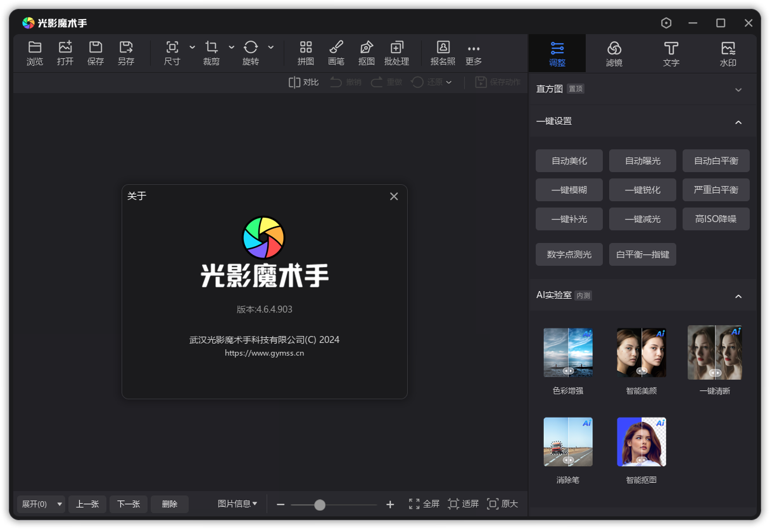Image resolution: width=770 pixels, height=529 pixels.
Task: Open the 智能美颜 AI thumbnail
Action: click(641, 352)
